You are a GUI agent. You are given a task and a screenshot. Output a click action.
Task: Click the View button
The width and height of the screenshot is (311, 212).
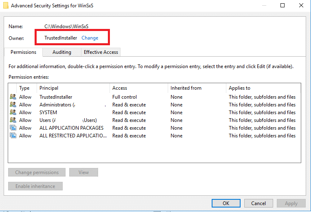[83, 172]
